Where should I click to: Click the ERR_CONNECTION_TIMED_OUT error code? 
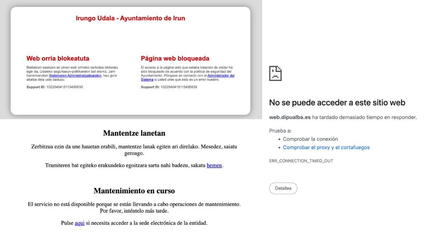click(301, 161)
